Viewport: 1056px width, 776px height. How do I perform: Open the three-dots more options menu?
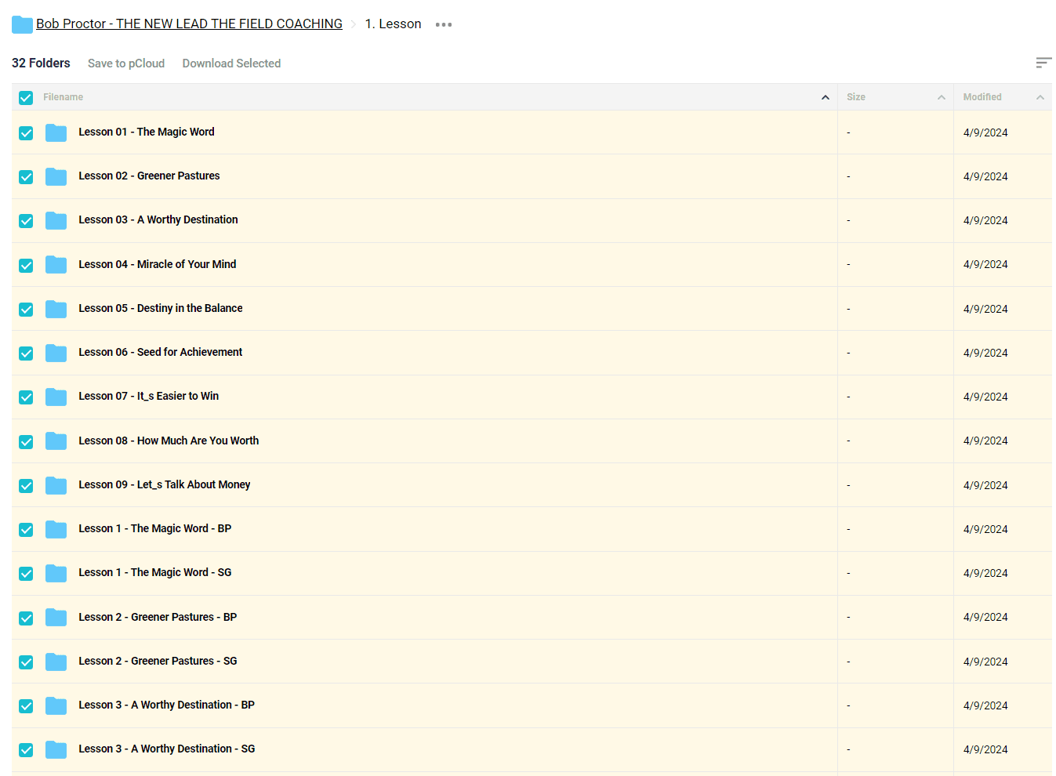coord(444,24)
